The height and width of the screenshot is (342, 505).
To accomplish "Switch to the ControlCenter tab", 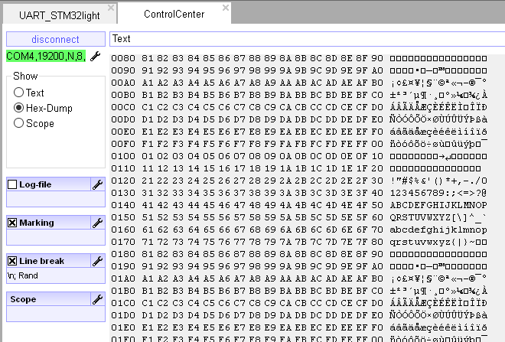I will pos(174,14).
